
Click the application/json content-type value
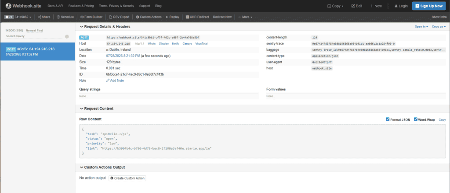326,56
